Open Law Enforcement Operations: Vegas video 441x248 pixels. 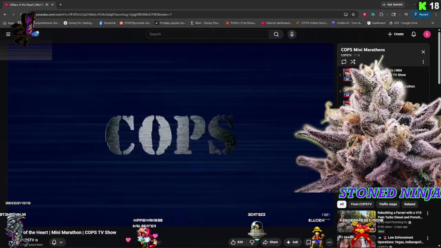pyautogui.click(x=400, y=240)
